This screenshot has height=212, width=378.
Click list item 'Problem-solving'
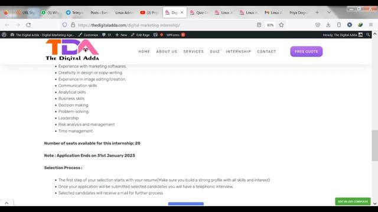[x=73, y=111]
